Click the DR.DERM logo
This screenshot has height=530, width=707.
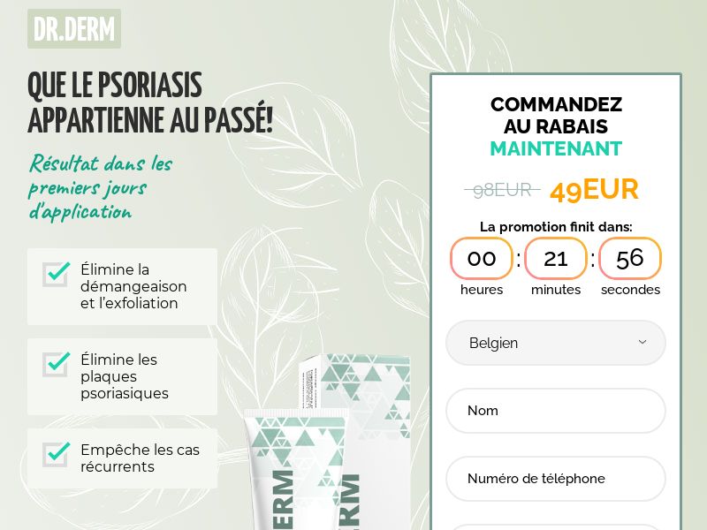click(x=74, y=29)
